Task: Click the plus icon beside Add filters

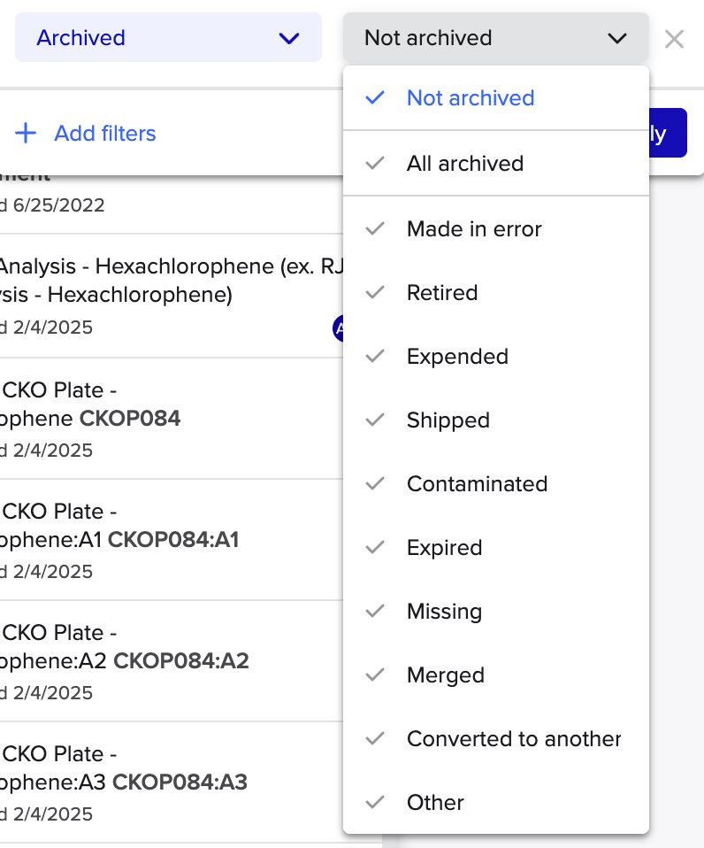Action: pyautogui.click(x=27, y=134)
